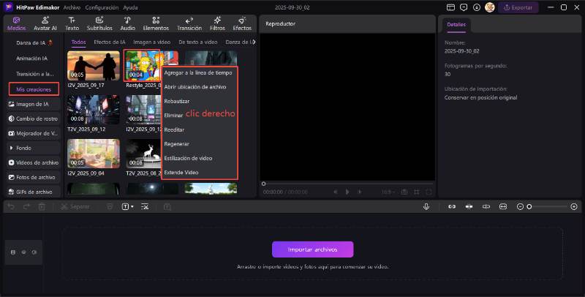Open the Subtítulos panel
This screenshot has height=297, width=585.
point(99,23)
